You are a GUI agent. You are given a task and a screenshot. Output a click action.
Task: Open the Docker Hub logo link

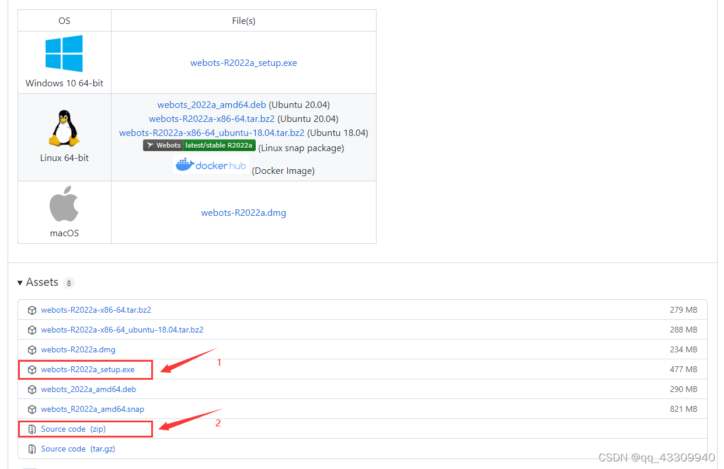(x=211, y=165)
